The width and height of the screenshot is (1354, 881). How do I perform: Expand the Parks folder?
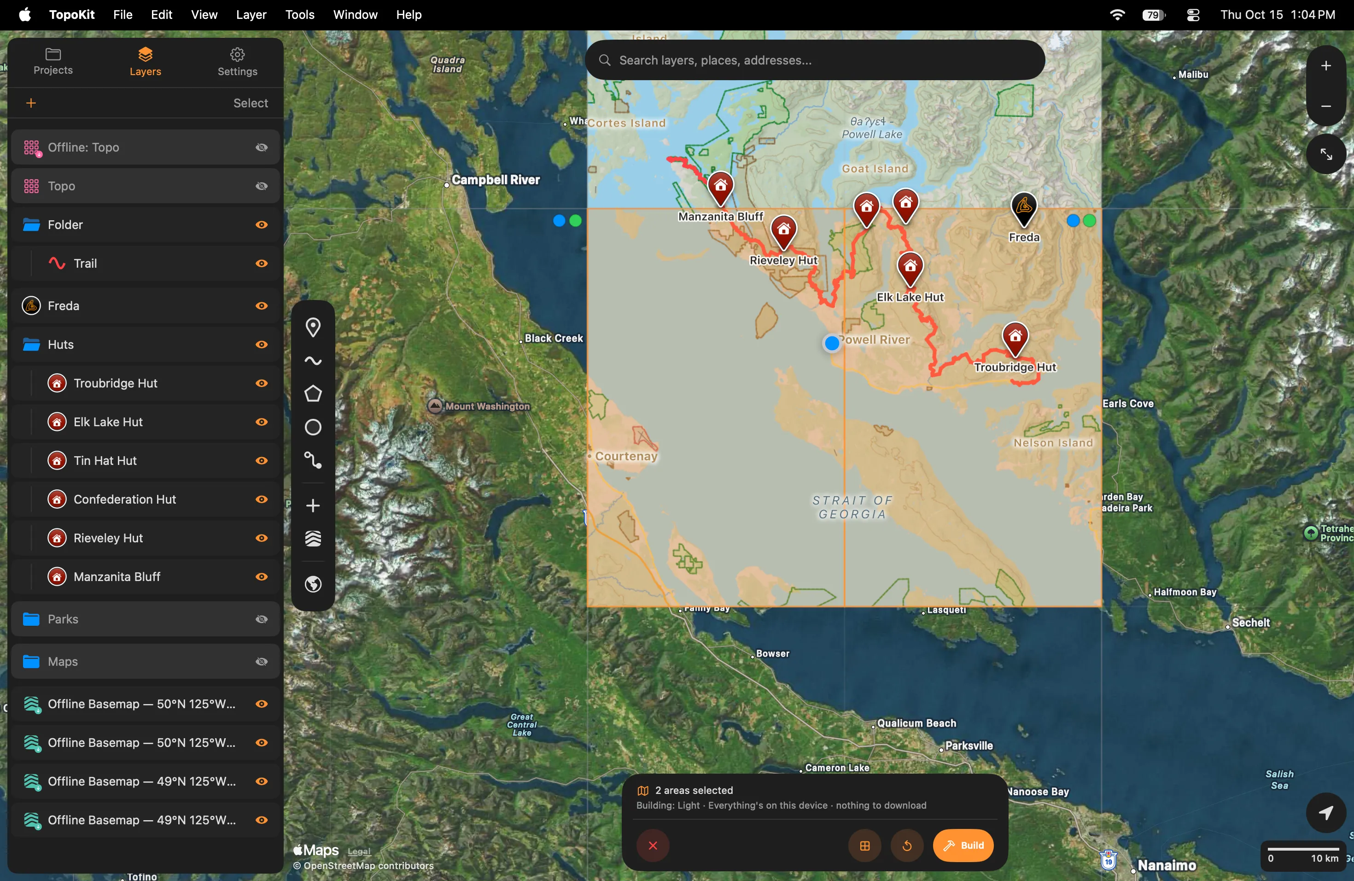click(32, 619)
